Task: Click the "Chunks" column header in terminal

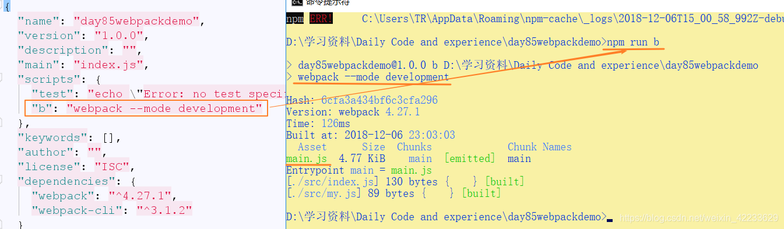Action: tap(414, 147)
